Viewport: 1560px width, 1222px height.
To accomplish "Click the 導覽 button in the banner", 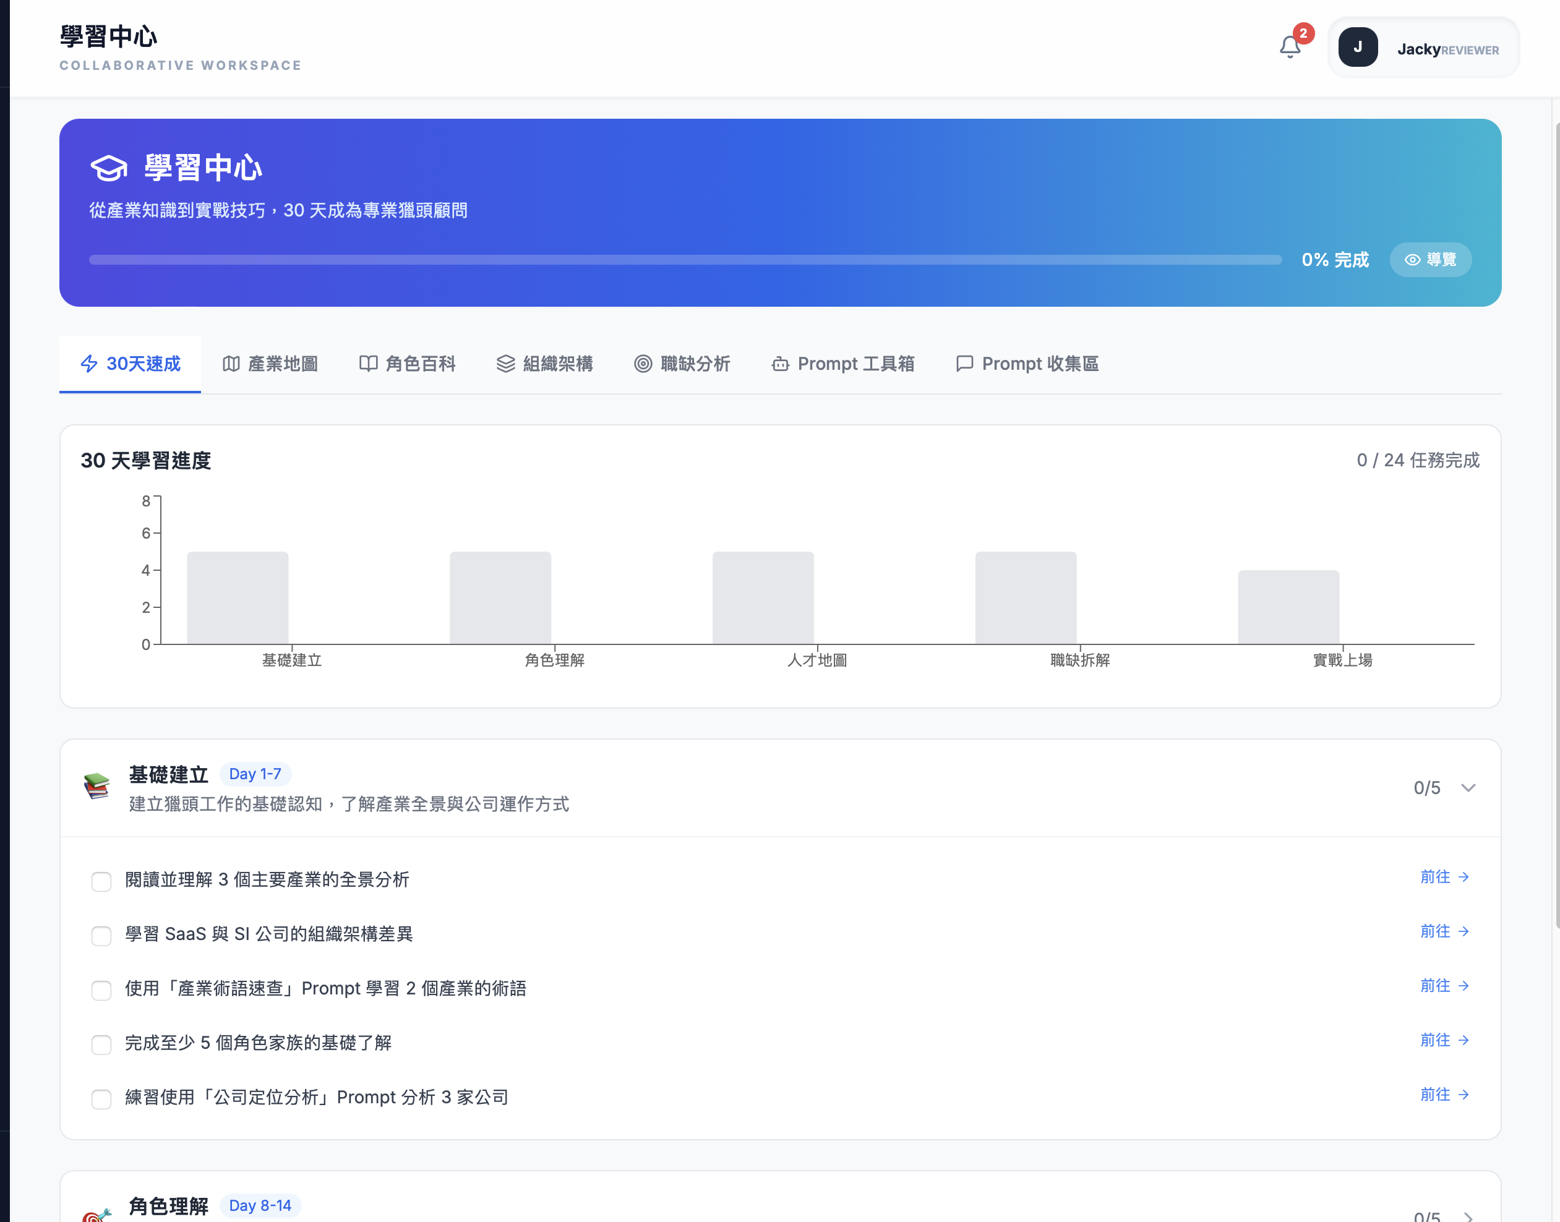I will tap(1431, 260).
